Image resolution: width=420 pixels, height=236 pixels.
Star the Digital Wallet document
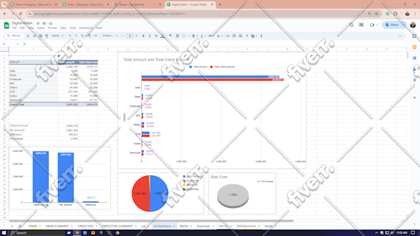(38, 23)
